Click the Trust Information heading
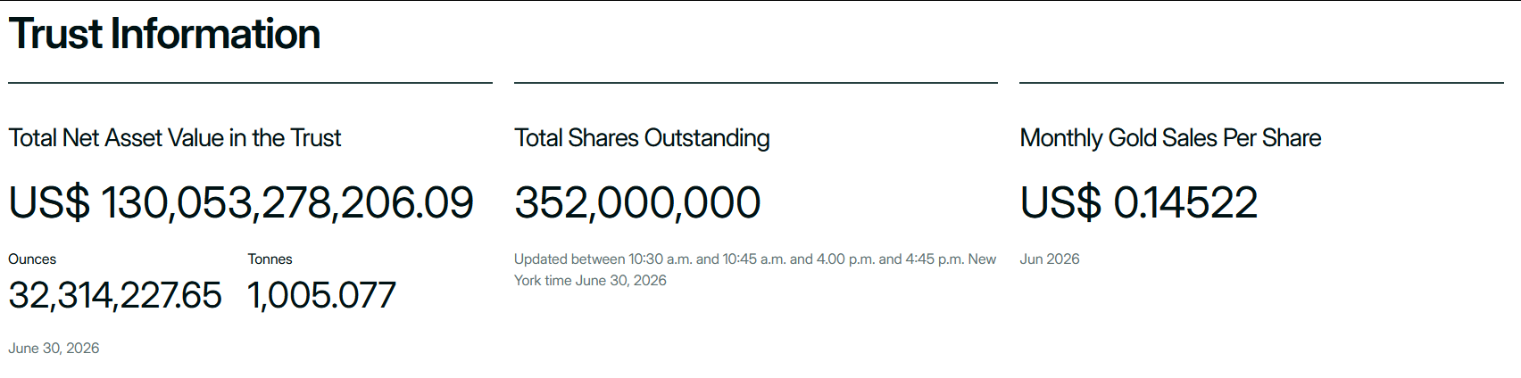Viewport: 1521px width, 378px height. [164, 34]
